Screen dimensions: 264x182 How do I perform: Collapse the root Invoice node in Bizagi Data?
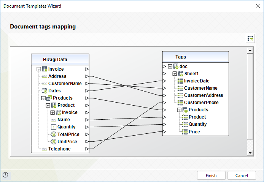click(39, 69)
